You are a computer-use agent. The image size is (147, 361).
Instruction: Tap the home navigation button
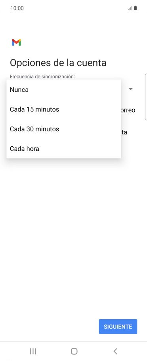pos(74,351)
